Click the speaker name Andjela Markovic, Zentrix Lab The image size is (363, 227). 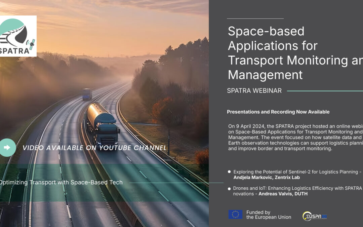click(267, 178)
